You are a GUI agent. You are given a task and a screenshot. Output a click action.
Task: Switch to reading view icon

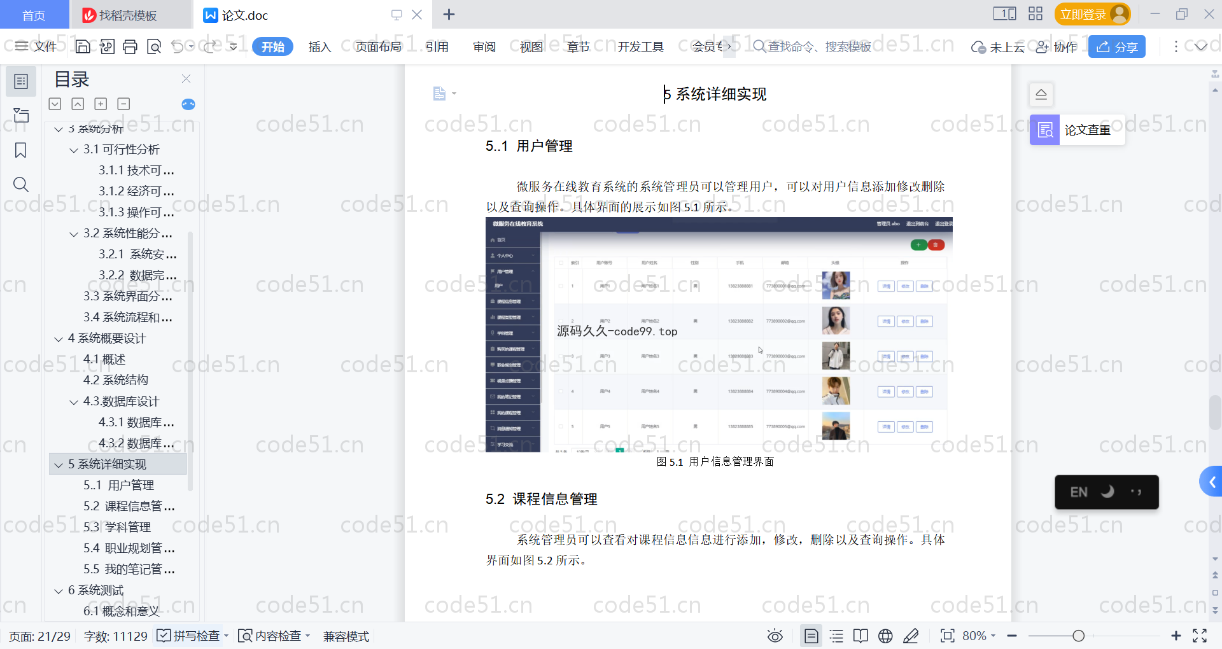[860, 636]
